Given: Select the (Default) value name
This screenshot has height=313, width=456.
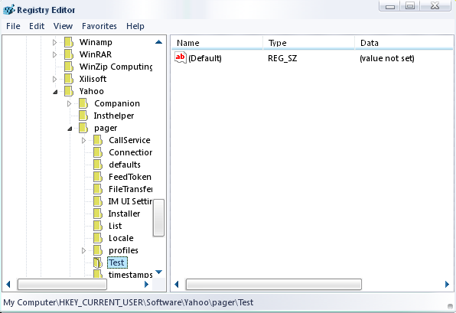Looking at the screenshot, I should tap(205, 58).
